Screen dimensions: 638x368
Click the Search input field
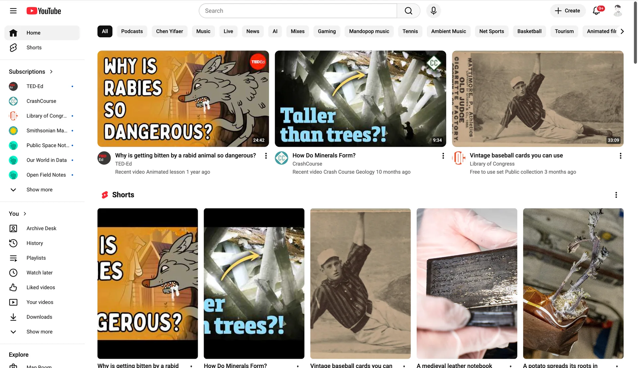tap(298, 11)
